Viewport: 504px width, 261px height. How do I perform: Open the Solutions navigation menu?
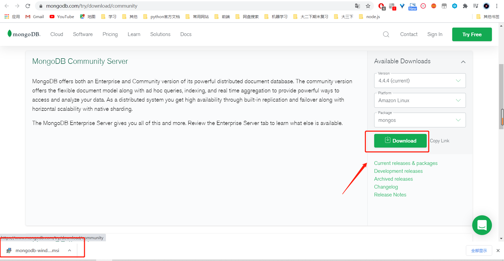(160, 34)
